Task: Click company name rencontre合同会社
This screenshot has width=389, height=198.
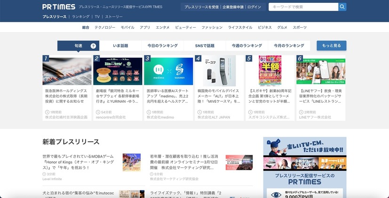Action: (111, 117)
